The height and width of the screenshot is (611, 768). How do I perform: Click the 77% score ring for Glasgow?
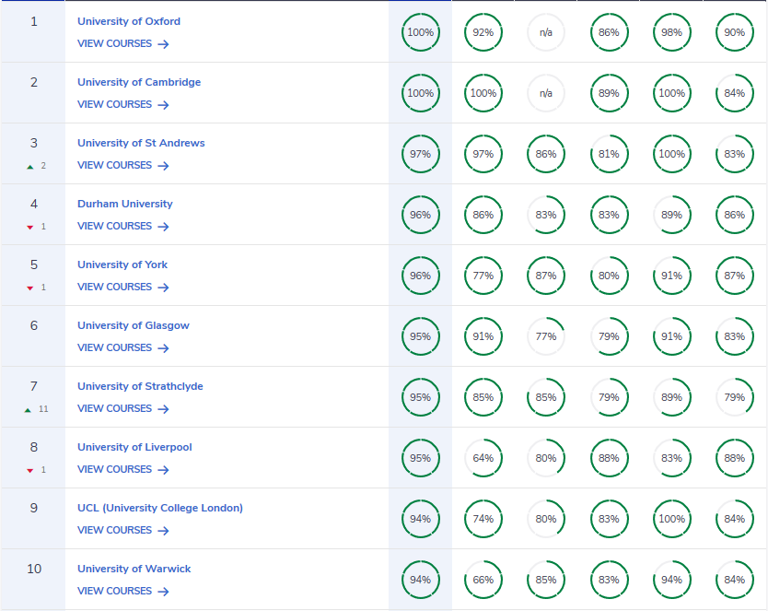(545, 336)
